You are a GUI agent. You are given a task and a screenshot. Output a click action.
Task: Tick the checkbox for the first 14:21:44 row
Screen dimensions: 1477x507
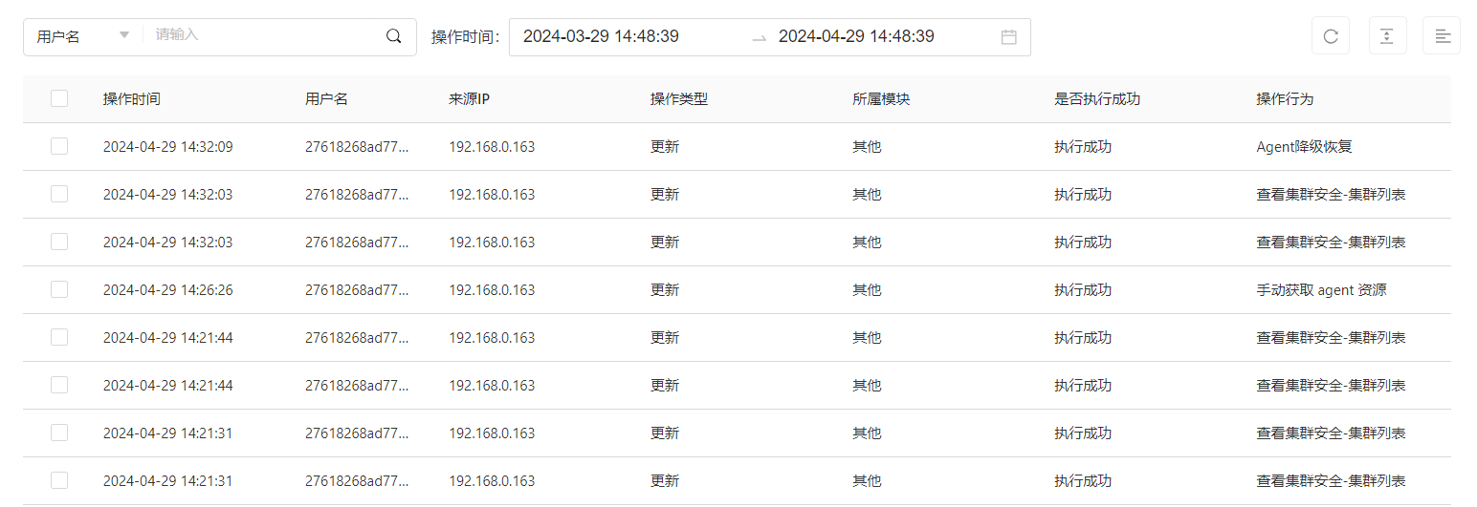click(59, 337)
